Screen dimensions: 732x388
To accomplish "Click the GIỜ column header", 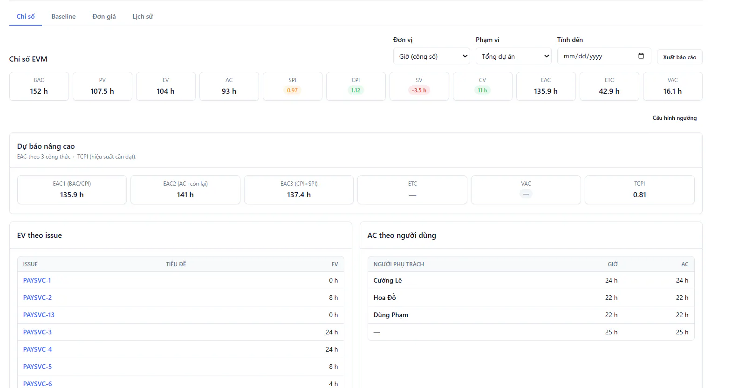I will (x=612, y=264).
